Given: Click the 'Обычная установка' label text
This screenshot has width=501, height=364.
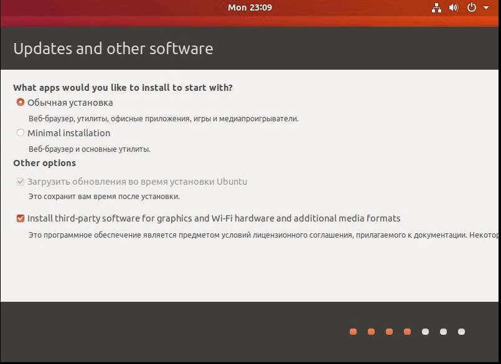Looking at the screenshot, I should click(x=70, y=103).
